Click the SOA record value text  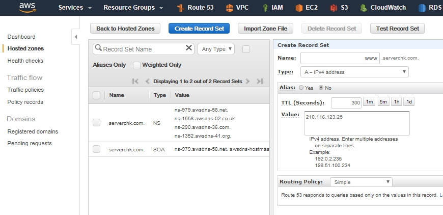[x=222, y=149]
